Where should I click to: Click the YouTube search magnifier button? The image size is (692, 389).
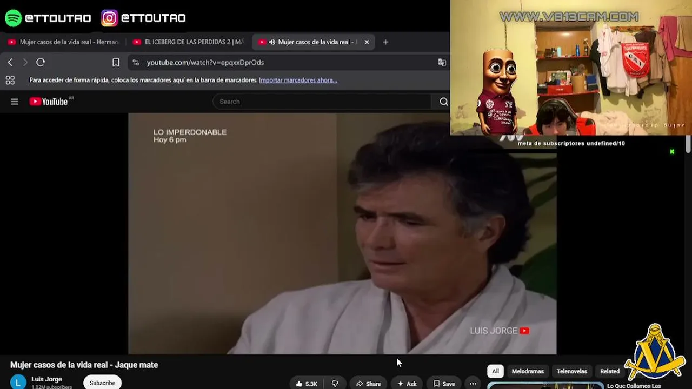[444, 102]
